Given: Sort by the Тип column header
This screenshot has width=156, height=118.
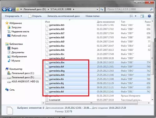Looking at the screenshot, I should pyautogui.click(x=123, y=22).
